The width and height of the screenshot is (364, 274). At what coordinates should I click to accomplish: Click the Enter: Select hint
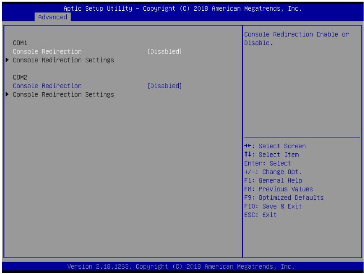click(267, 163)
